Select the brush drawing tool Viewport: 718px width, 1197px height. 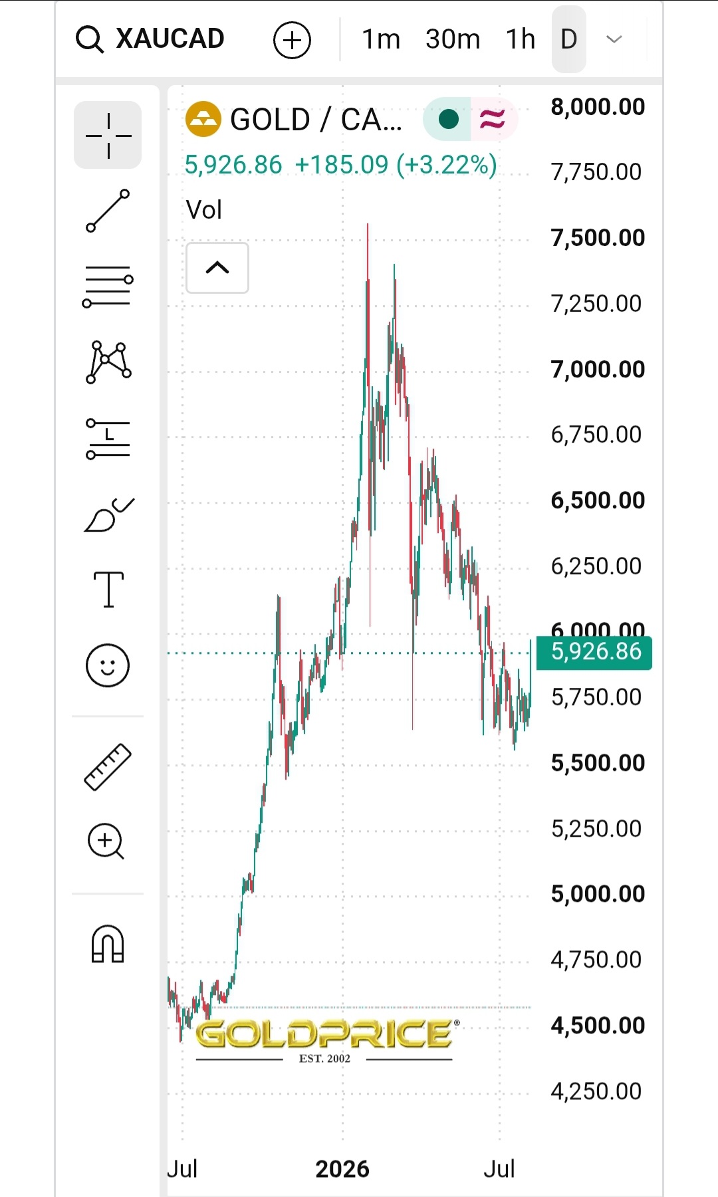(x=109, y=514)
